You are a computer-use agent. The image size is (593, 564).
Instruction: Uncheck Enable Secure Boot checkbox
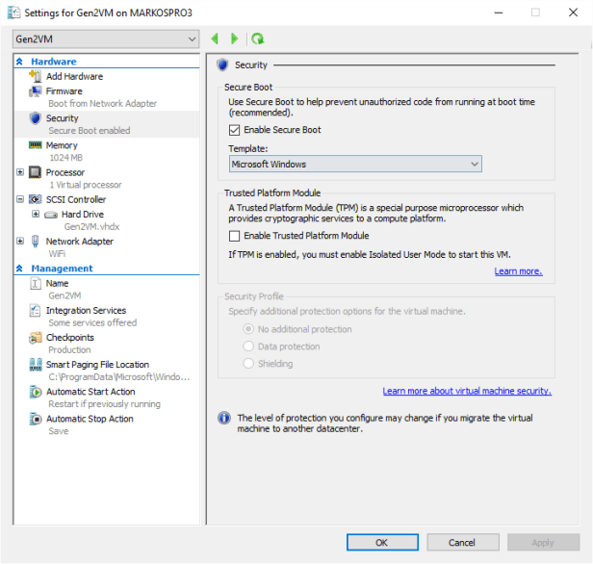point(234,130)
